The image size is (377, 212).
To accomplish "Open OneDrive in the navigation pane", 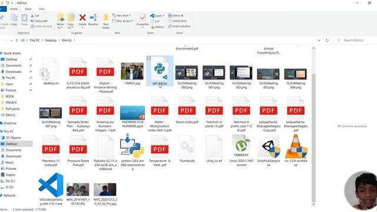I will 9,123.
